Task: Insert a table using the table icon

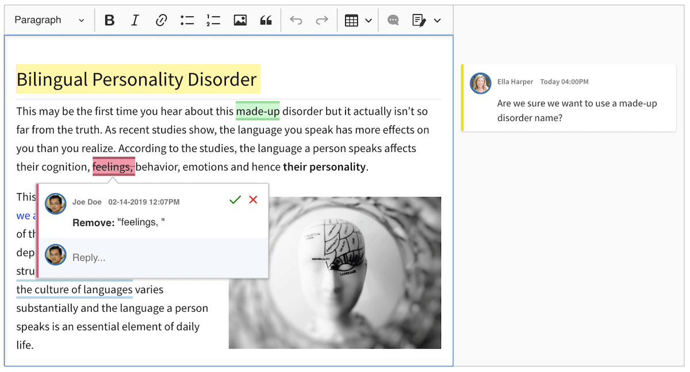Action: click(x=351, y=20)
